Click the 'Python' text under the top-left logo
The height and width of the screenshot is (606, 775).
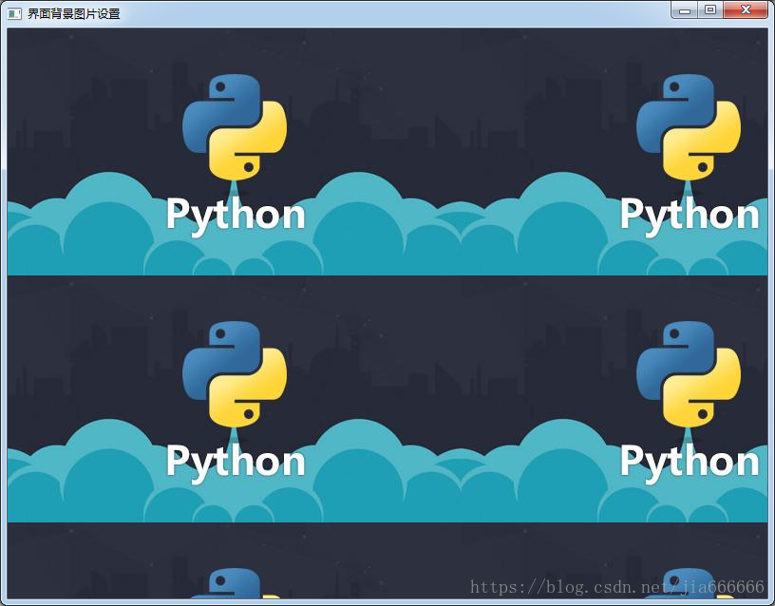tap(234, 214)
